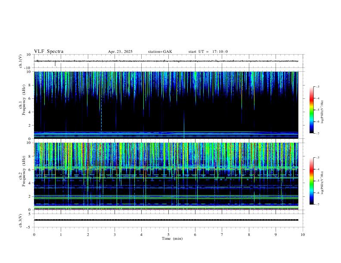Click the 'ch.1(V)' waveform axis label
341x263 pixels.
[21, 61]
